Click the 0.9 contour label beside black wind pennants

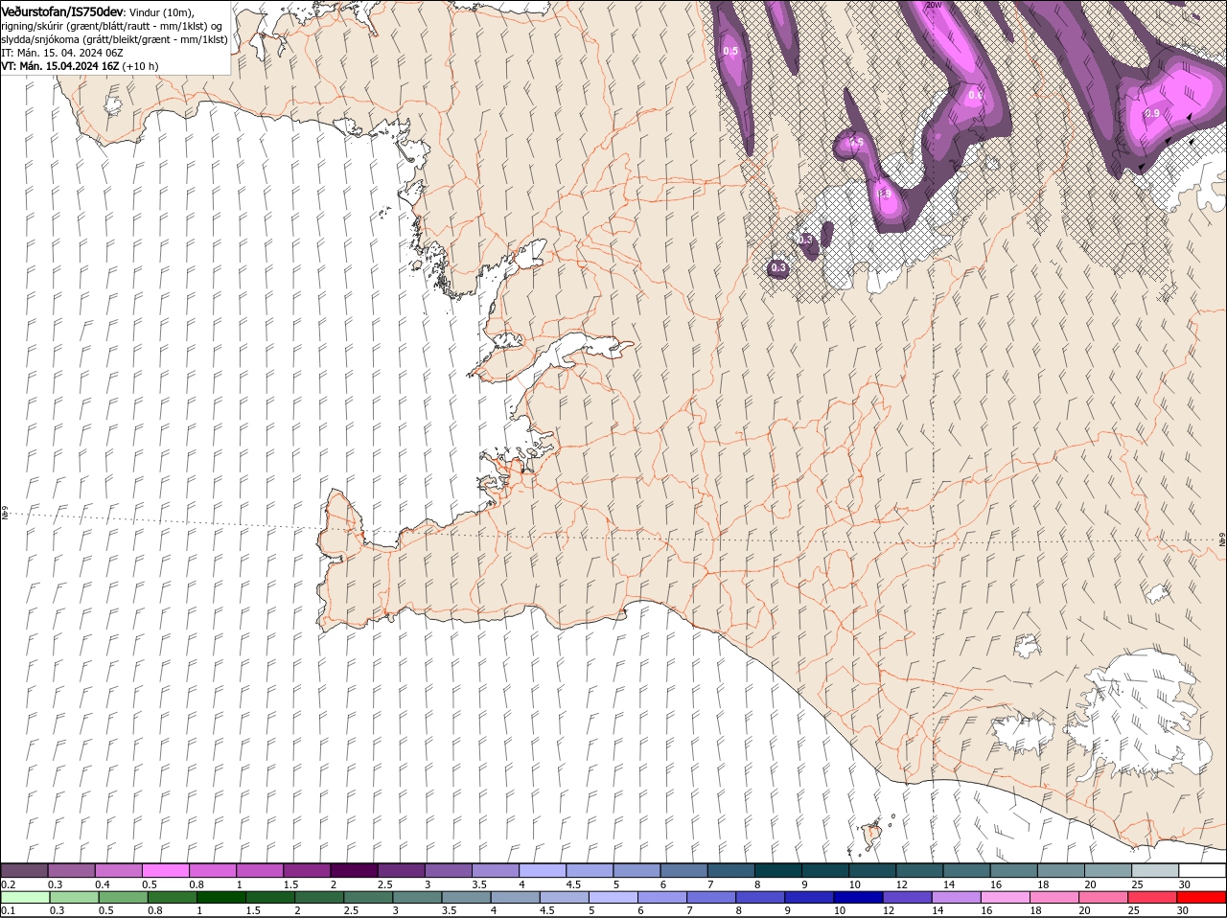1152,113
